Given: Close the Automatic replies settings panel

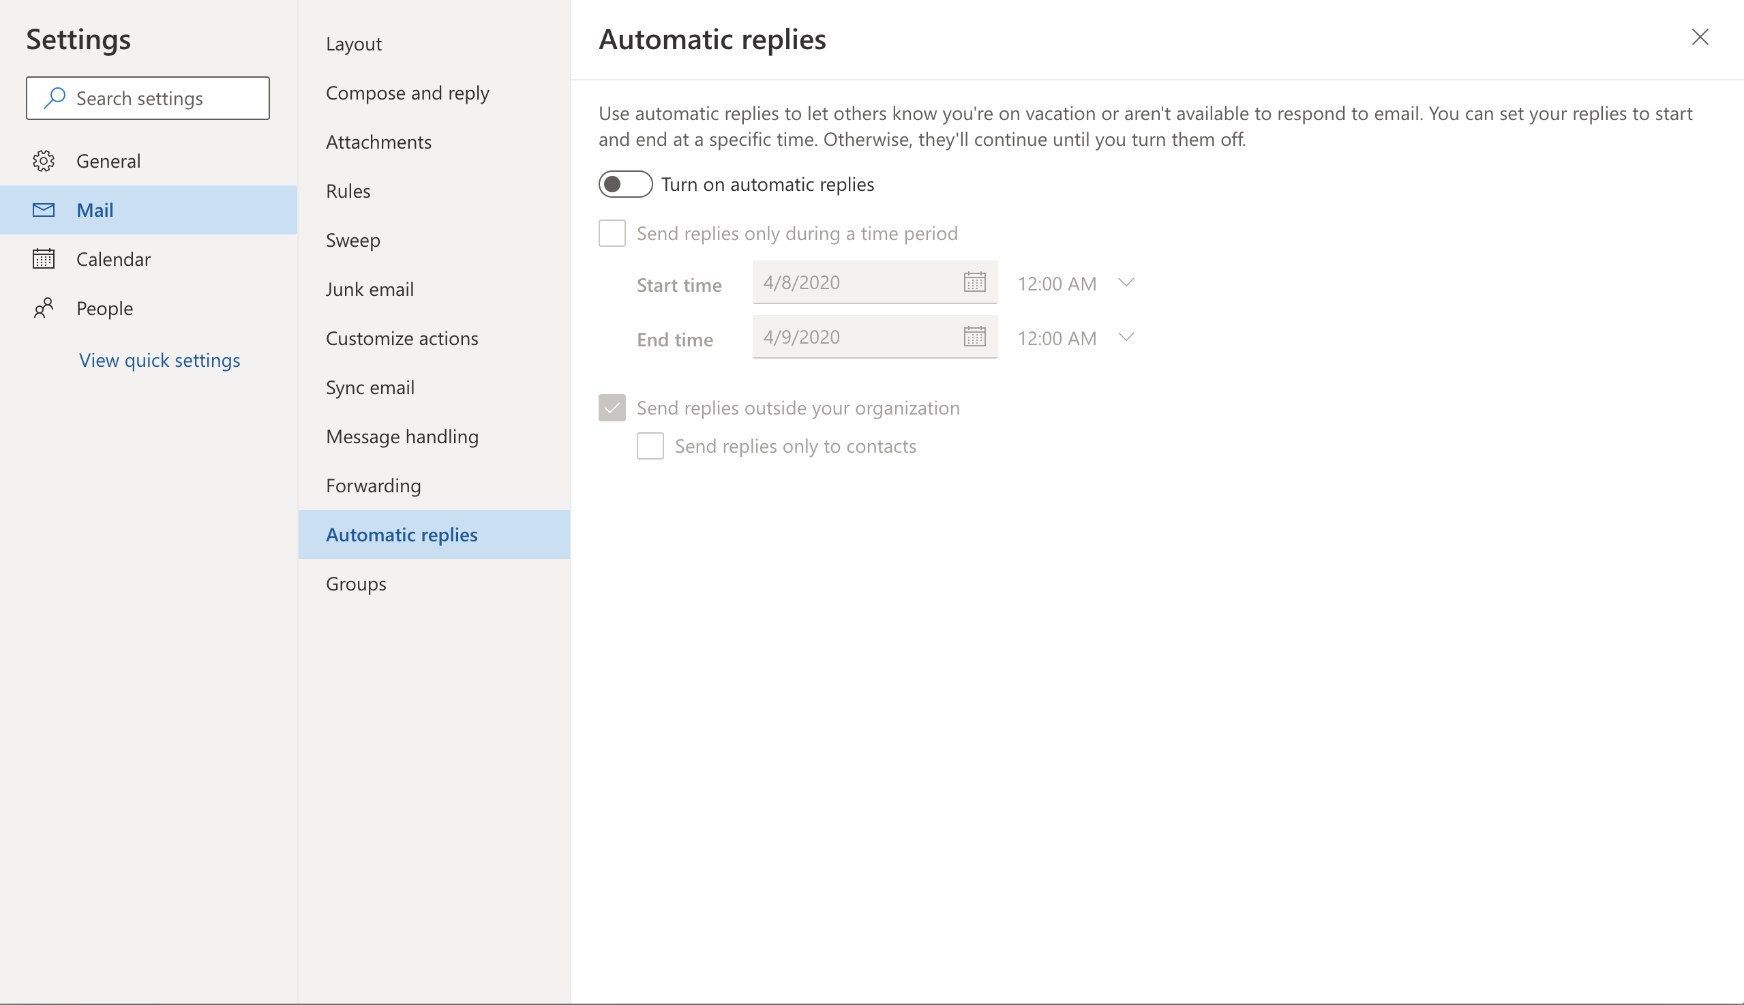Looking at the screenshot, I should tap(1700, 37).
